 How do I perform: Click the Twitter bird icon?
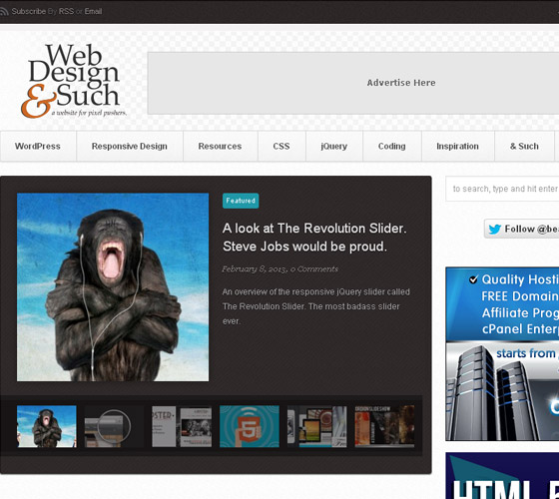(495, 230)
